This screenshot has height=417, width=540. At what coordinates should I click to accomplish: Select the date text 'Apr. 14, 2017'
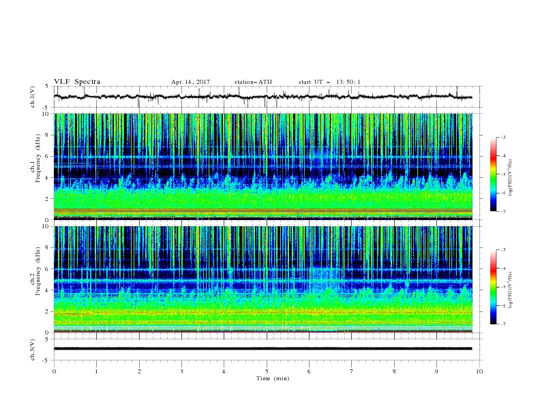(190, 82)
